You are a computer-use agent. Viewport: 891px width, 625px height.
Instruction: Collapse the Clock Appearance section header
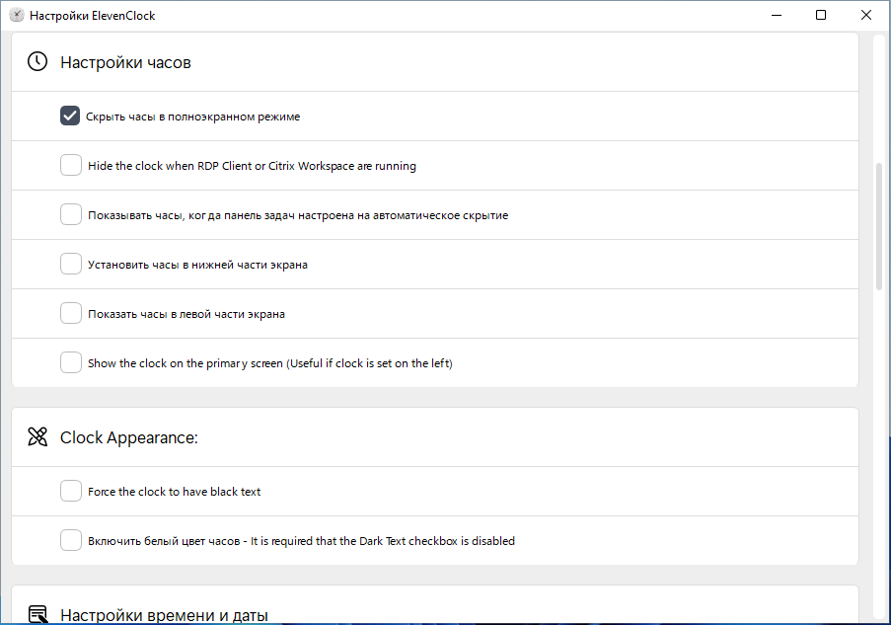[435, 437]
